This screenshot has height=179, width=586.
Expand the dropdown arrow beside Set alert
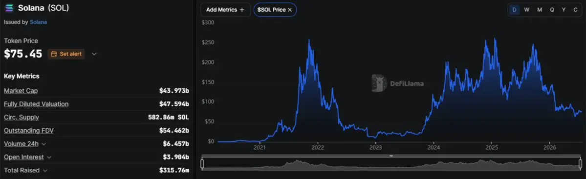(94, 54)
